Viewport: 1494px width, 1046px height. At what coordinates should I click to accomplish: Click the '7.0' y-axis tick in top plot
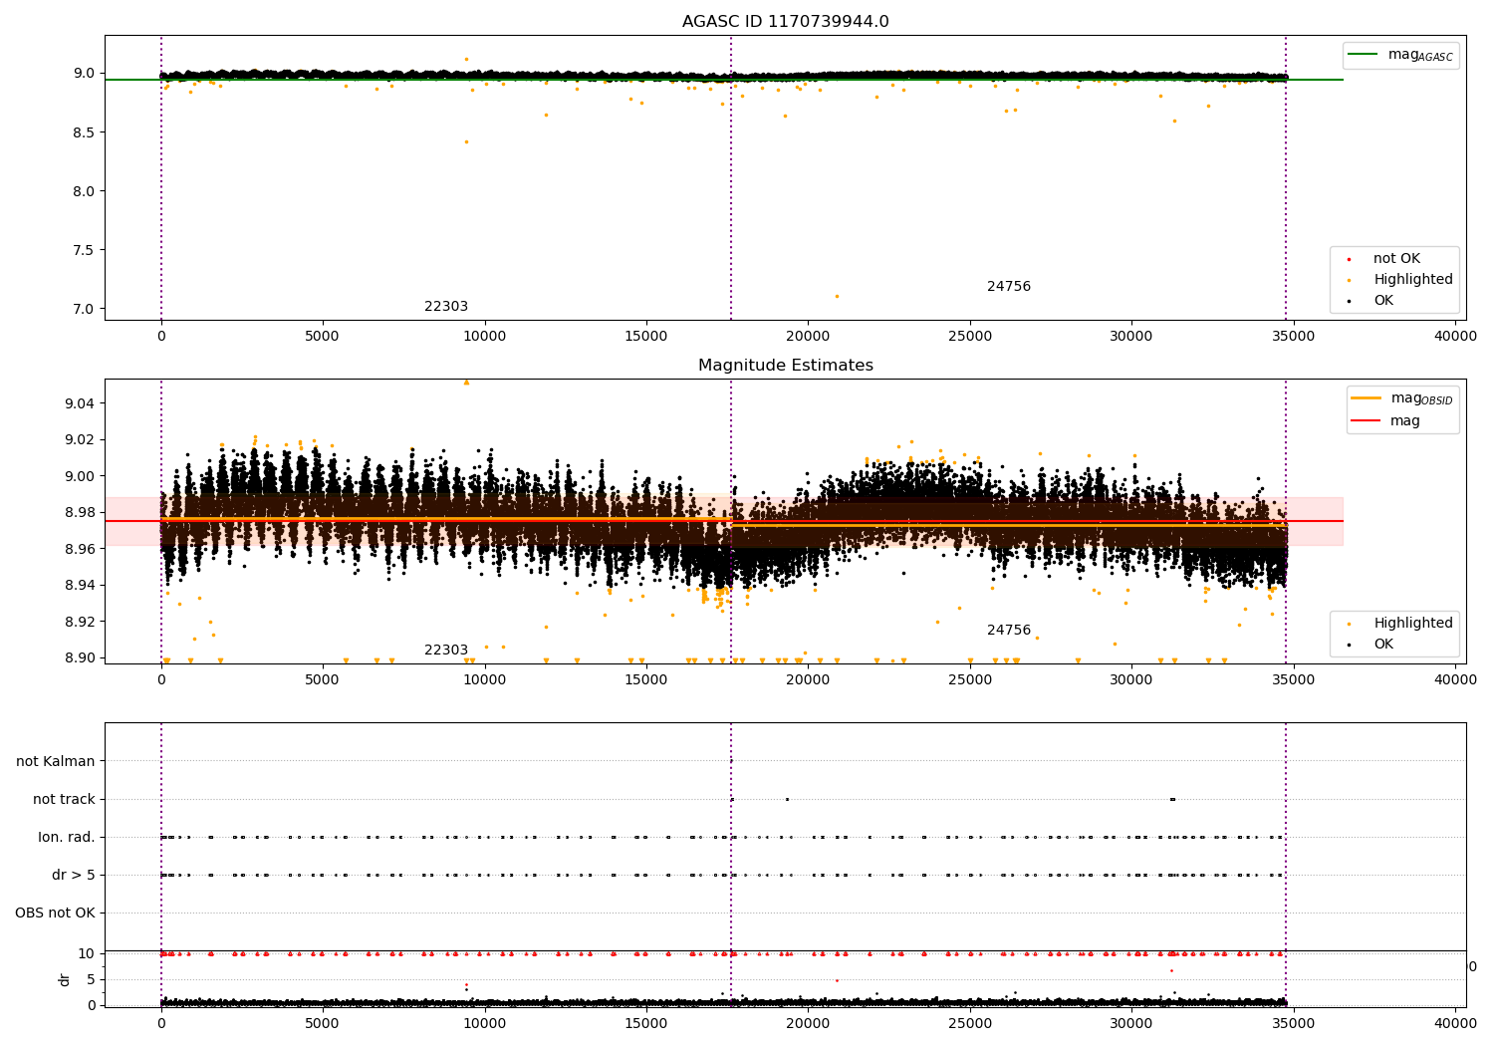[82, 309]
